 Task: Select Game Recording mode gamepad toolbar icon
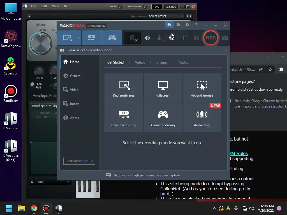point(112,38)
